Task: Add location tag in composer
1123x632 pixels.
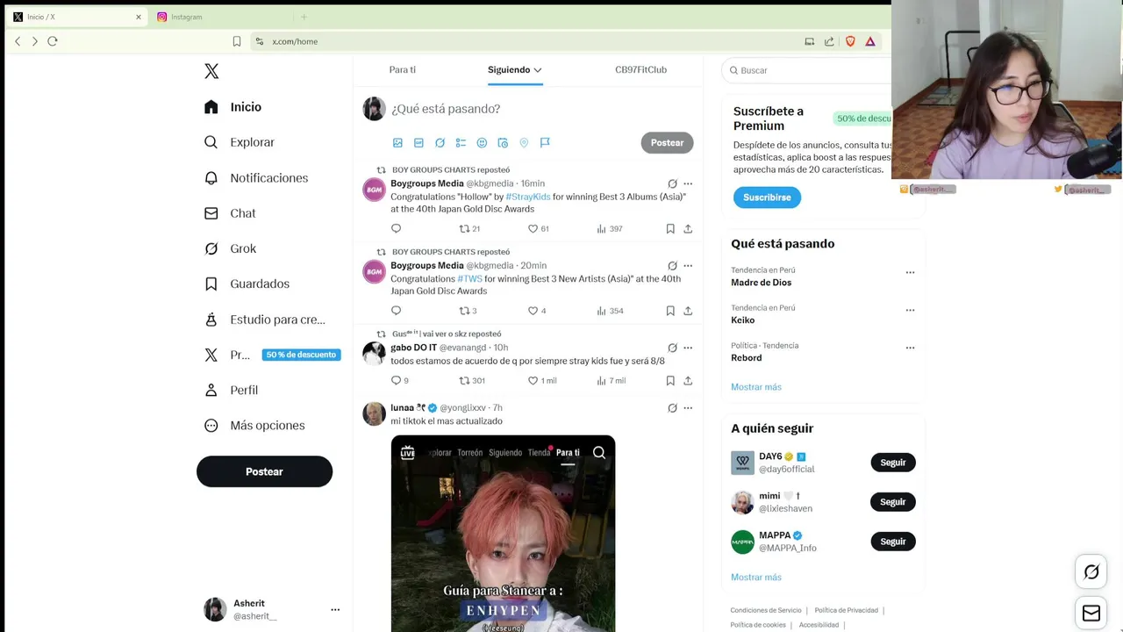Action: click(x=524, y=142)
